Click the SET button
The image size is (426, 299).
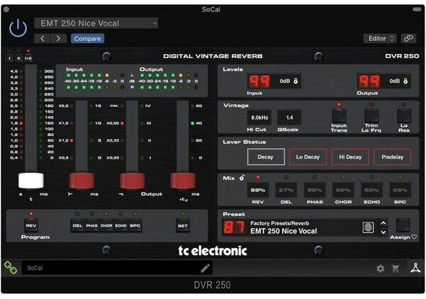(183, 225)
